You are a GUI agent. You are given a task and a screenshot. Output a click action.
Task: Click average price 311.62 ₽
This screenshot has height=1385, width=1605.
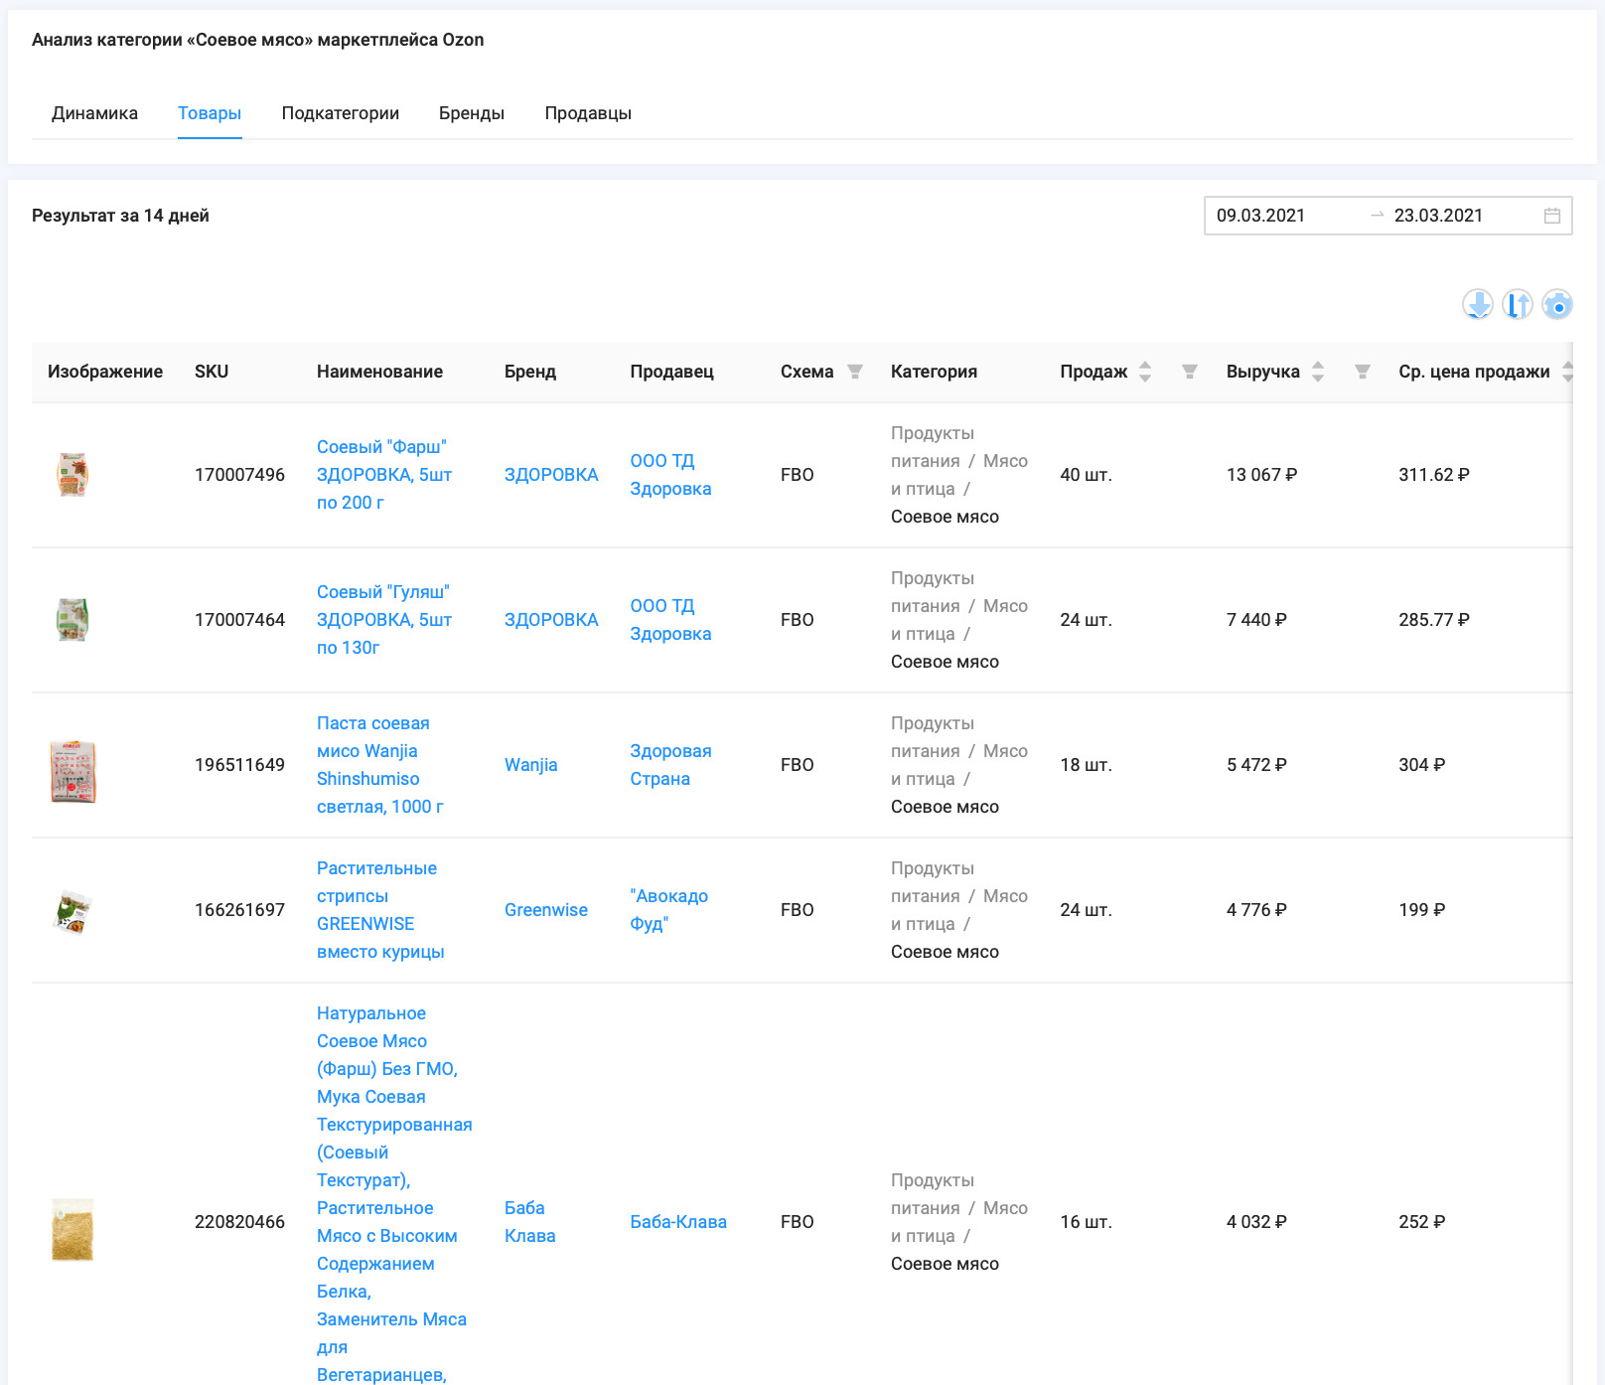point(1434,475)
